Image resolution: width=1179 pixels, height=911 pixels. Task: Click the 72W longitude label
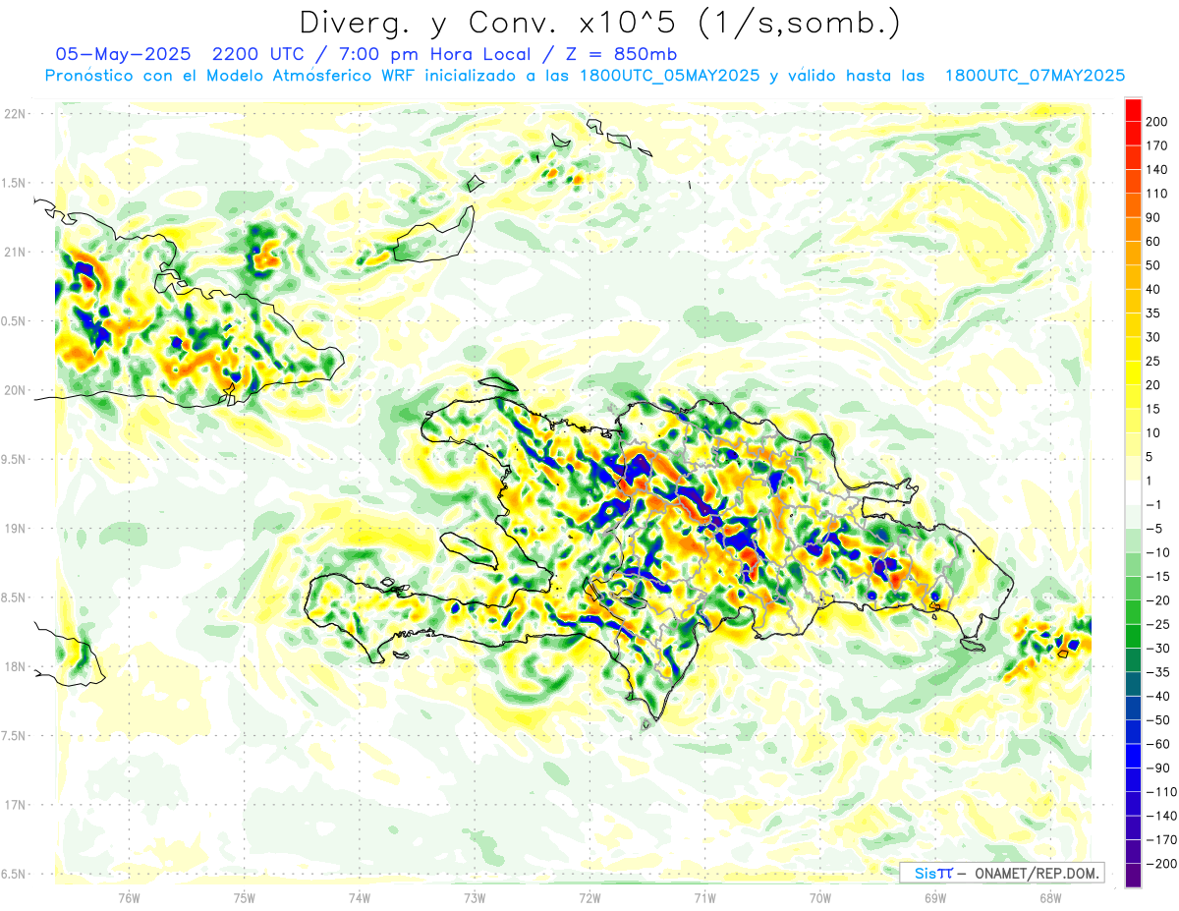pos(589,898)
